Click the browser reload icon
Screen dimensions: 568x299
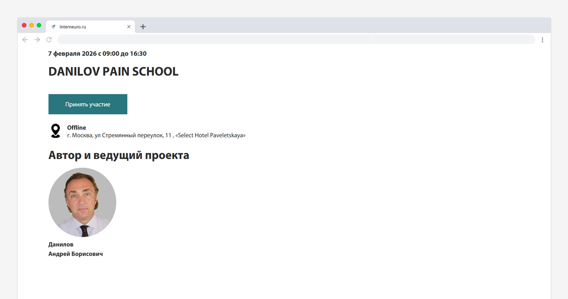click(x=49, y=39)
